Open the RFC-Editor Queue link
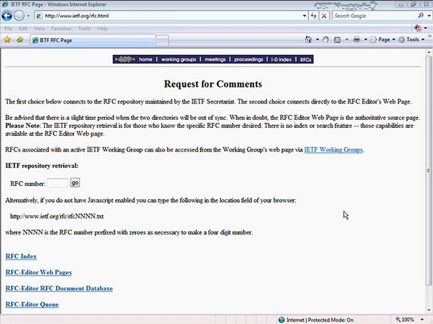The height and width of the screenshot is (324, 433). point(32,305)
